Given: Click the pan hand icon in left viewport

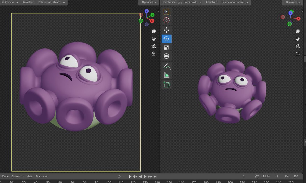Looking at the screenshot, I should pyautogui.click(x=154, y=39).
